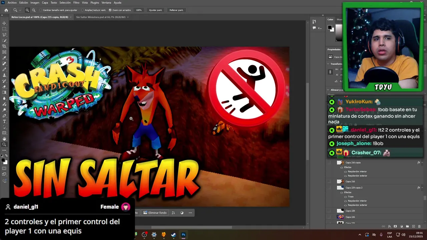Select the Clone Stamp tool
Image resolution: width=427 pixels, height=240 pixels.
[4, 75]
